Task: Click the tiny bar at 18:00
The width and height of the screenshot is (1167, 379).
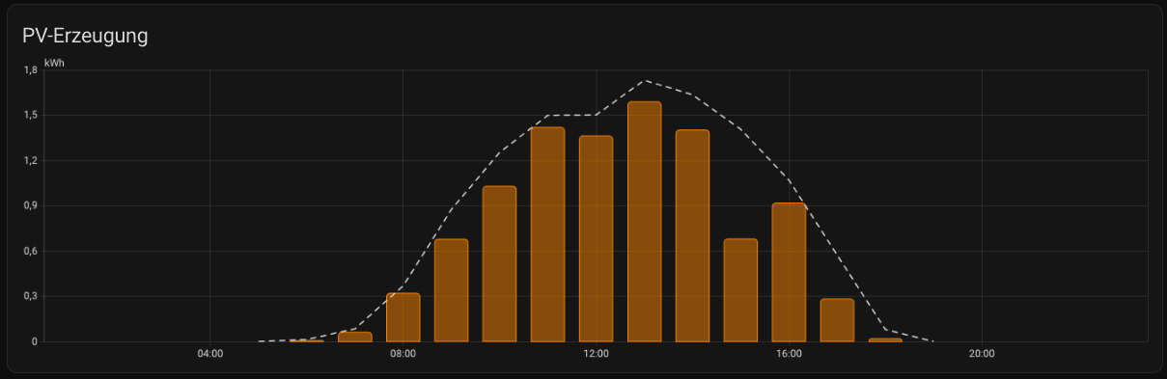Action: pyautogui.click(x=885, y=339)
